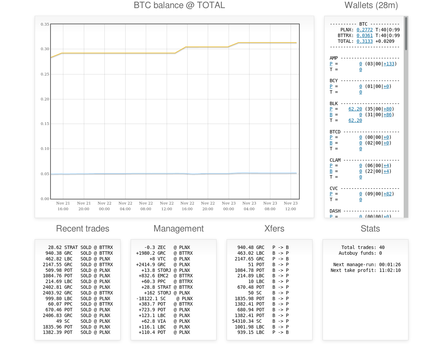Screen dimensions: 429x345
Task: Click the 'Management' heading
Action: click(179, 228)
